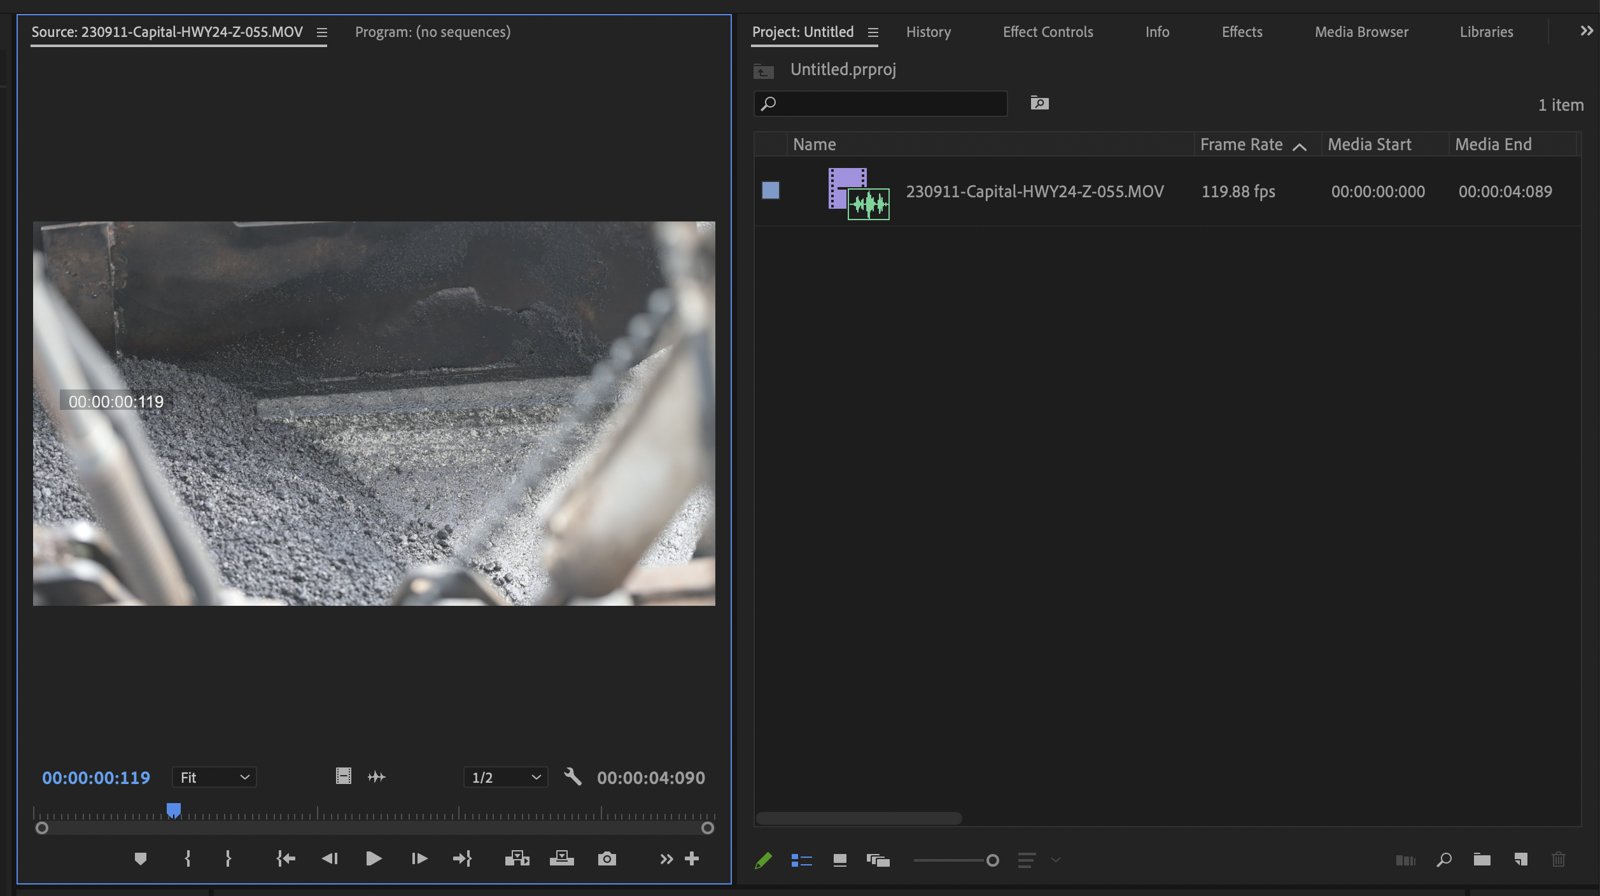Open the Fit zoom level dropdown
Screen dimensions: 1600x896
point(214,777)
